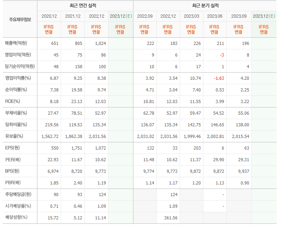This screenshot has width=281, height=225.
Task: Select the 2023.12(E) annual column header
Action: click(121, 16)
